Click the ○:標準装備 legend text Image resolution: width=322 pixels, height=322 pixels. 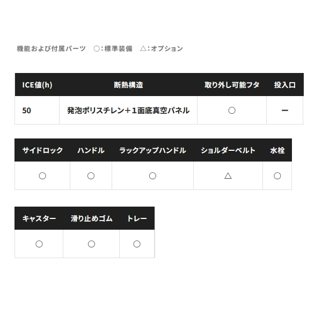113,49
